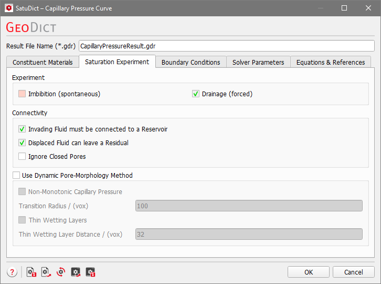
Task: Open the Boundary Conditions tab
Action: coord(190,62)
